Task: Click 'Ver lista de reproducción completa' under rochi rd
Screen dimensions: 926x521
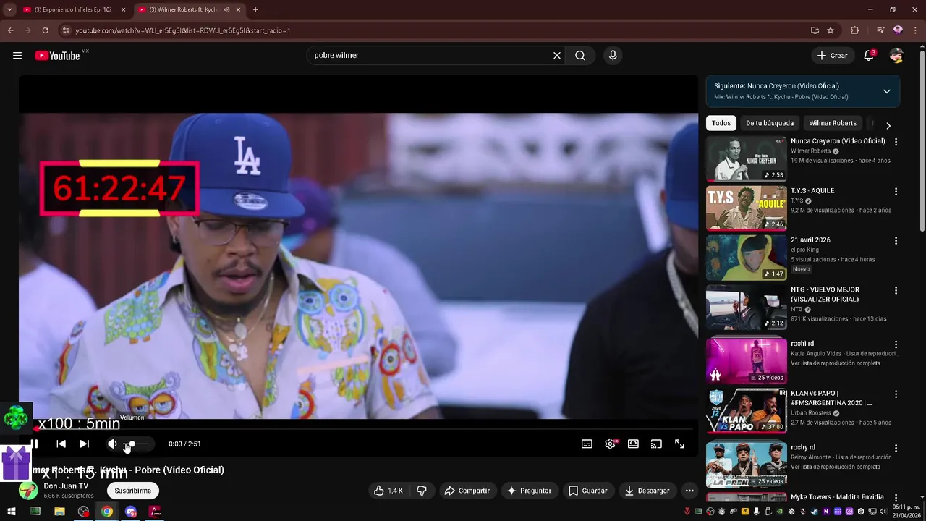Action: point(836,363)
